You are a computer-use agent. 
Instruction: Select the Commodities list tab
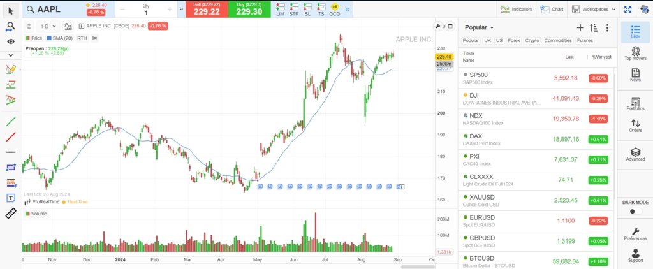click(557, 41)
